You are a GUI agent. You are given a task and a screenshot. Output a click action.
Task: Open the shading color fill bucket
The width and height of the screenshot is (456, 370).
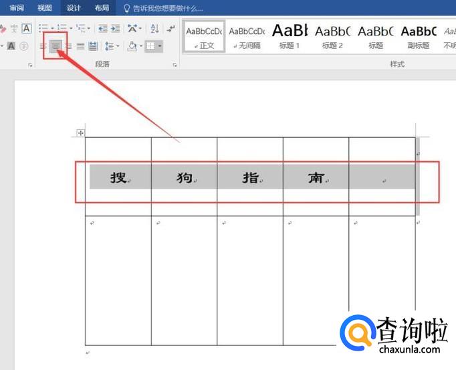[132, 46]
